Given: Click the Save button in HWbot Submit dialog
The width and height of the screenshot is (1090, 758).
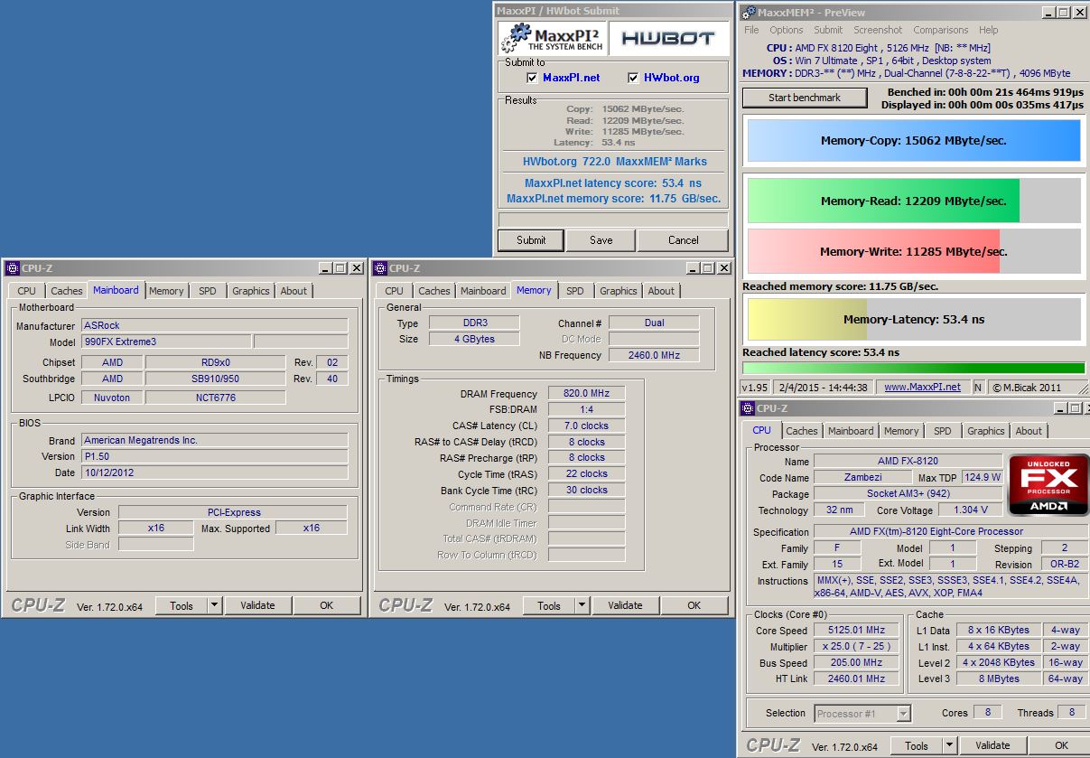Looking at the screenshot, I should point(601,240).
